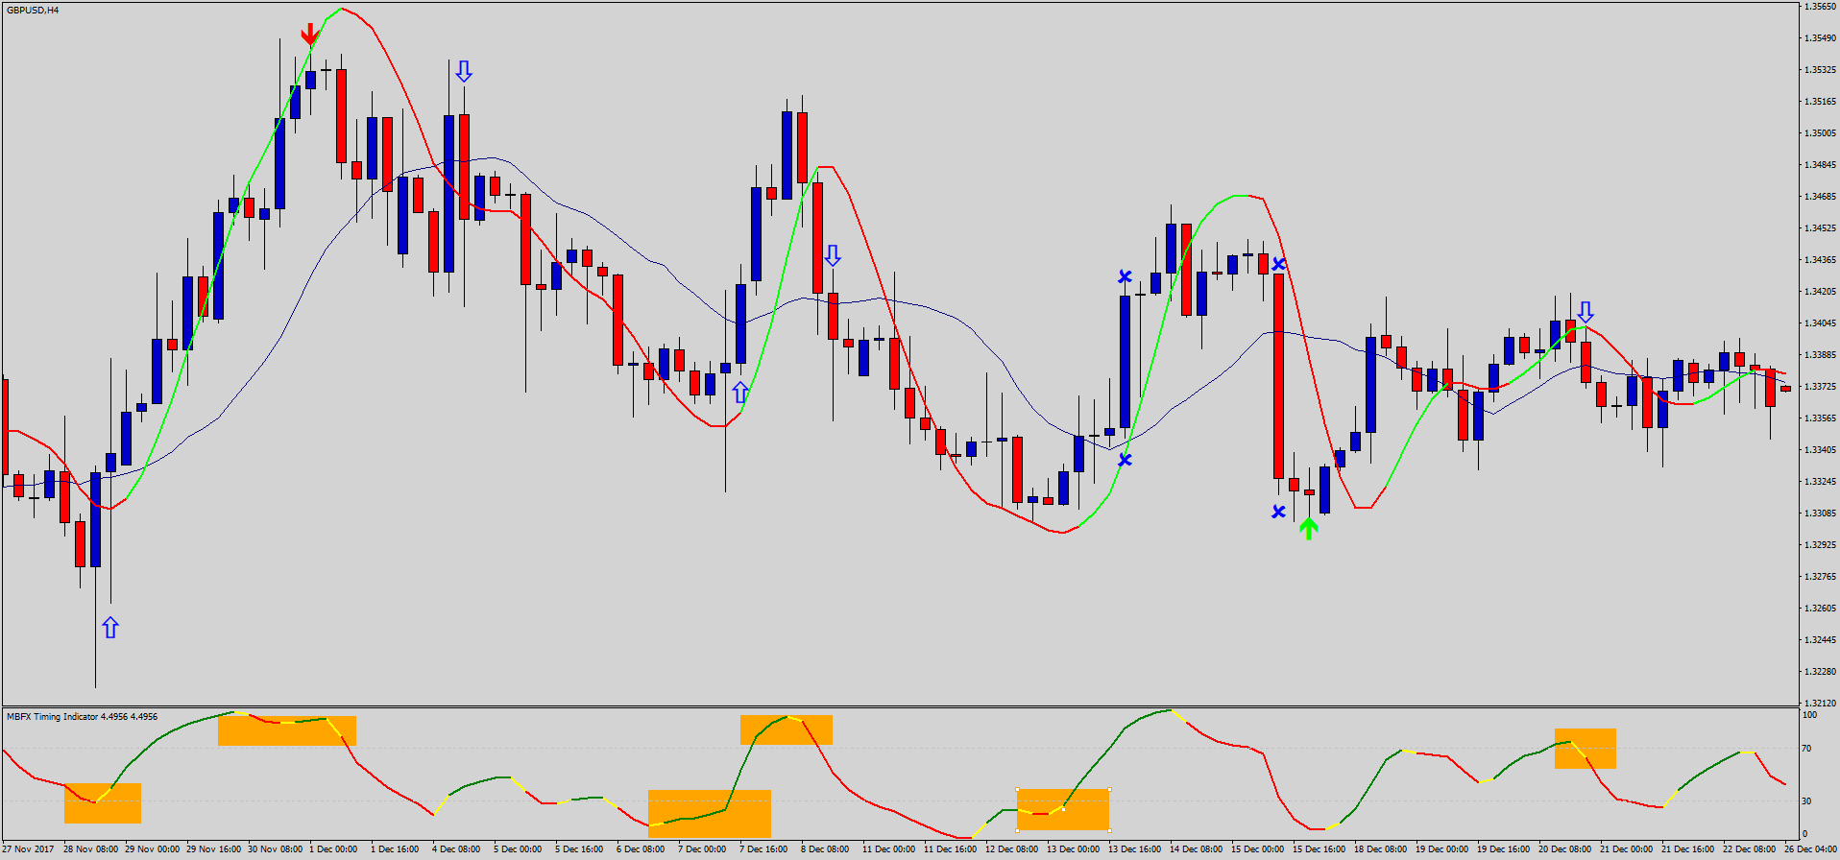The image size is (1840, 860).
Task: Click the 21 Dec 00:00 time label
Action: 1627,849
